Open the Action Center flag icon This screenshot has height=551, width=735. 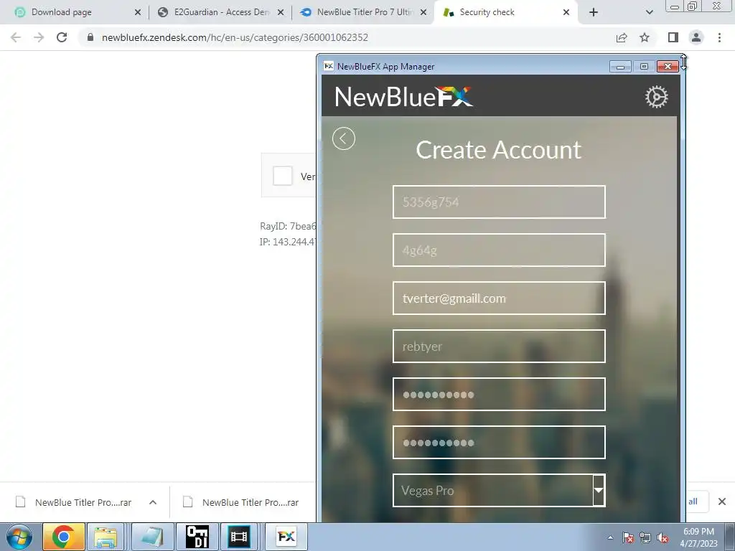point(628,538)
